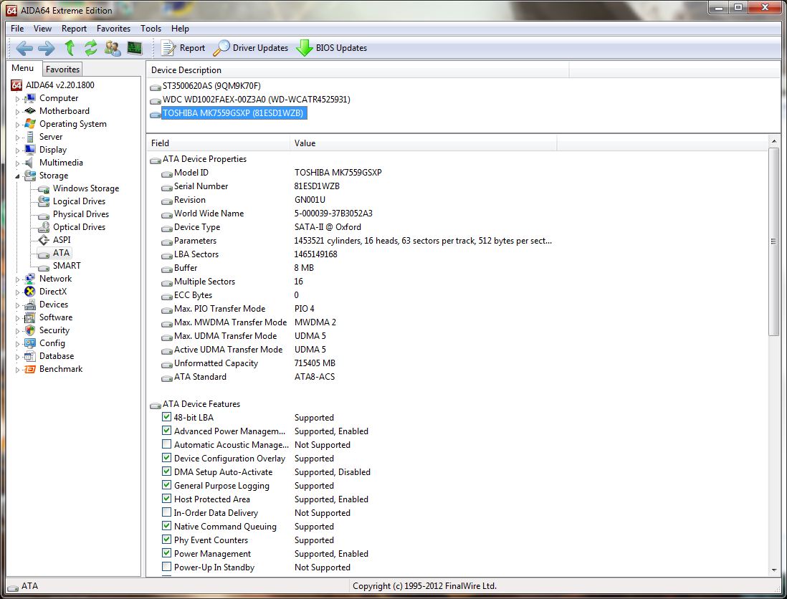This screenshot has width=787, height=599.
Task: Click the Software icon in the tree
Action: coord(30,317)
